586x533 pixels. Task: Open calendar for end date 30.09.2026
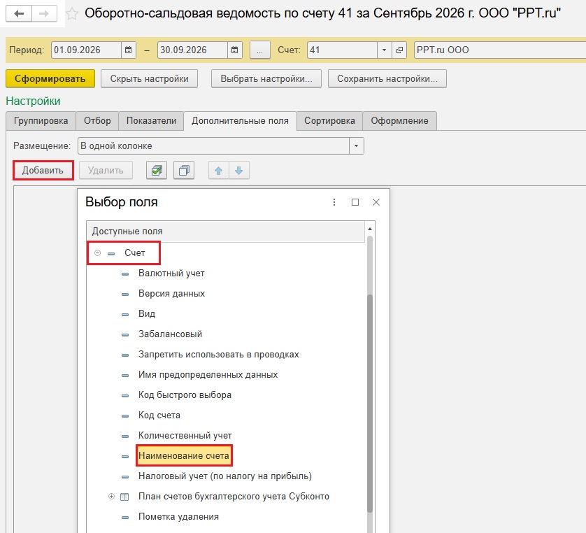[235, 50]
